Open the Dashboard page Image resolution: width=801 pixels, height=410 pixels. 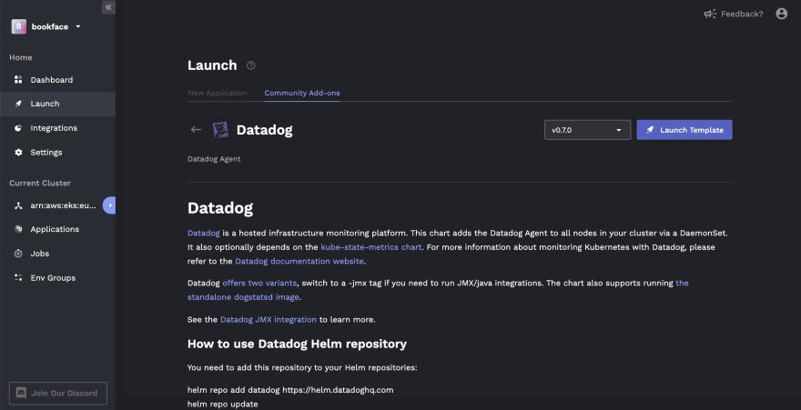coord(57,80)
